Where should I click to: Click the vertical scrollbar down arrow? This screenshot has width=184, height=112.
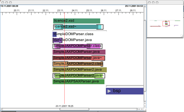pyautogui.click(x=145, y=106)
